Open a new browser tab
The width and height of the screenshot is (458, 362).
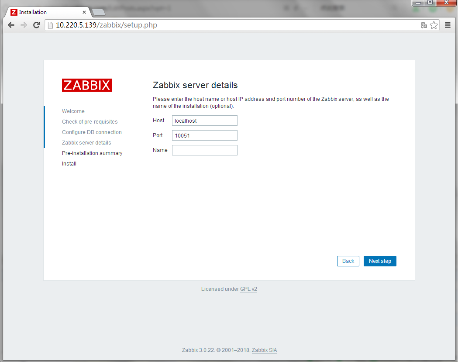98,12
